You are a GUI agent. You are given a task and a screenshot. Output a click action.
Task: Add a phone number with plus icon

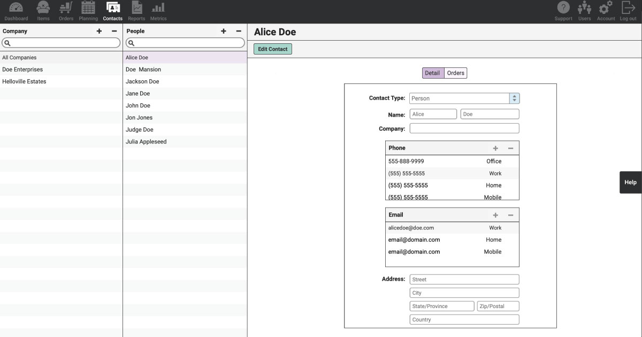[x=495, y=148]
